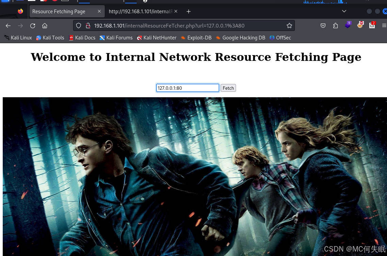The height and width of the screenshot is (256, 387).
Task: Close the http://192.168.1.101/internalR tab
Action: tap(176, 11)
